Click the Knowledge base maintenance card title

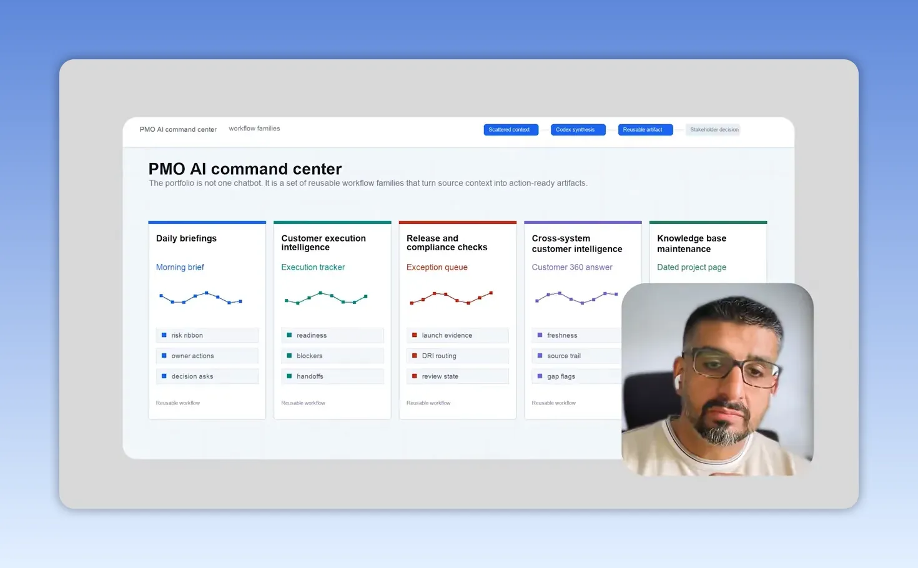coord(691,243)
